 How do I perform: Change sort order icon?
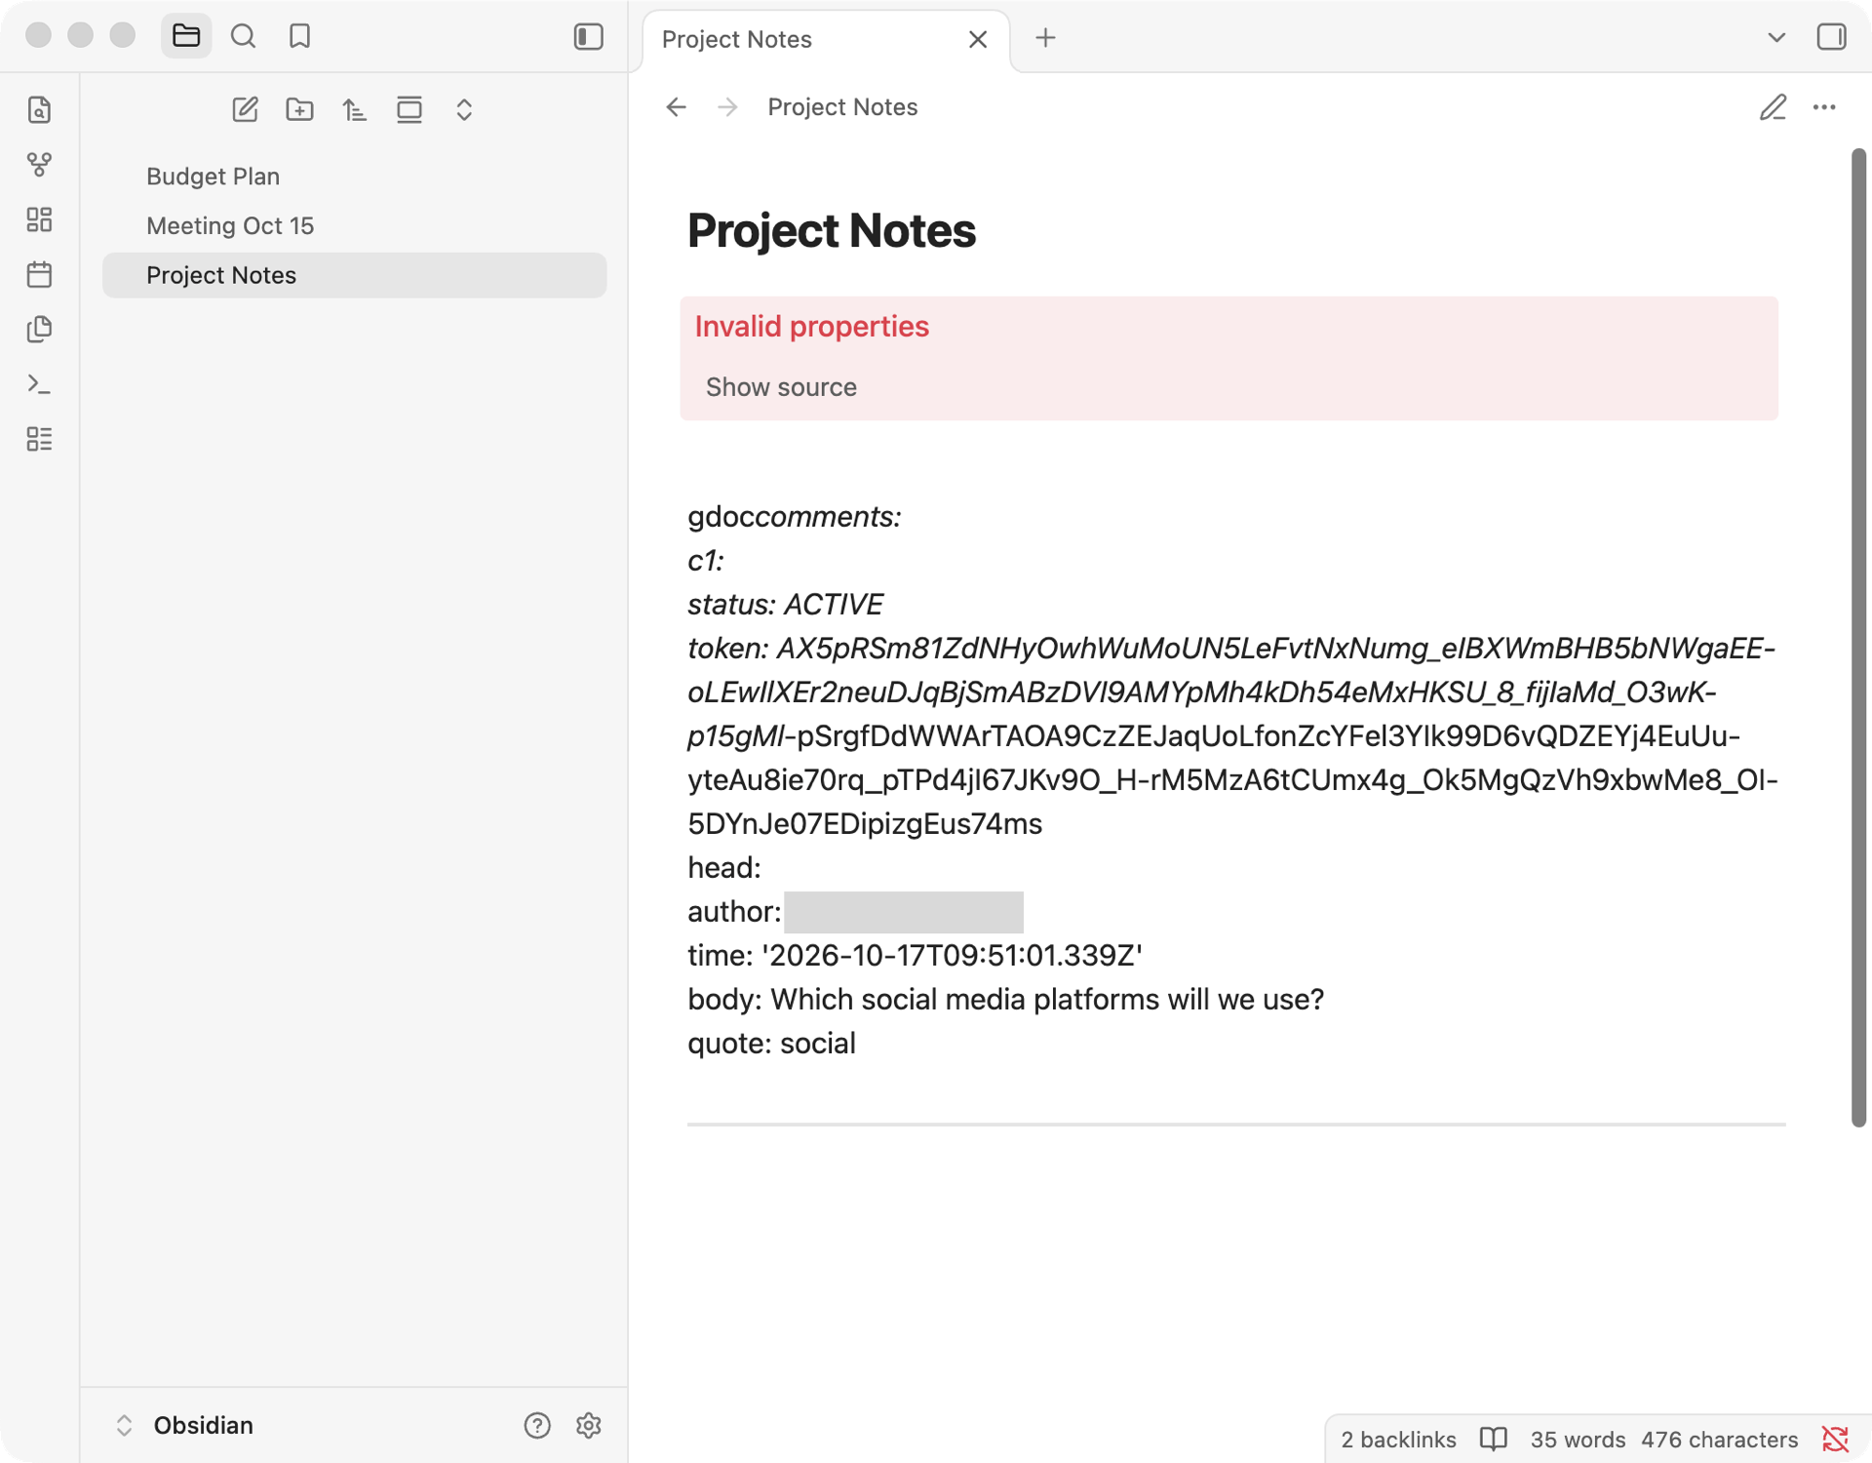pos(354,109)
